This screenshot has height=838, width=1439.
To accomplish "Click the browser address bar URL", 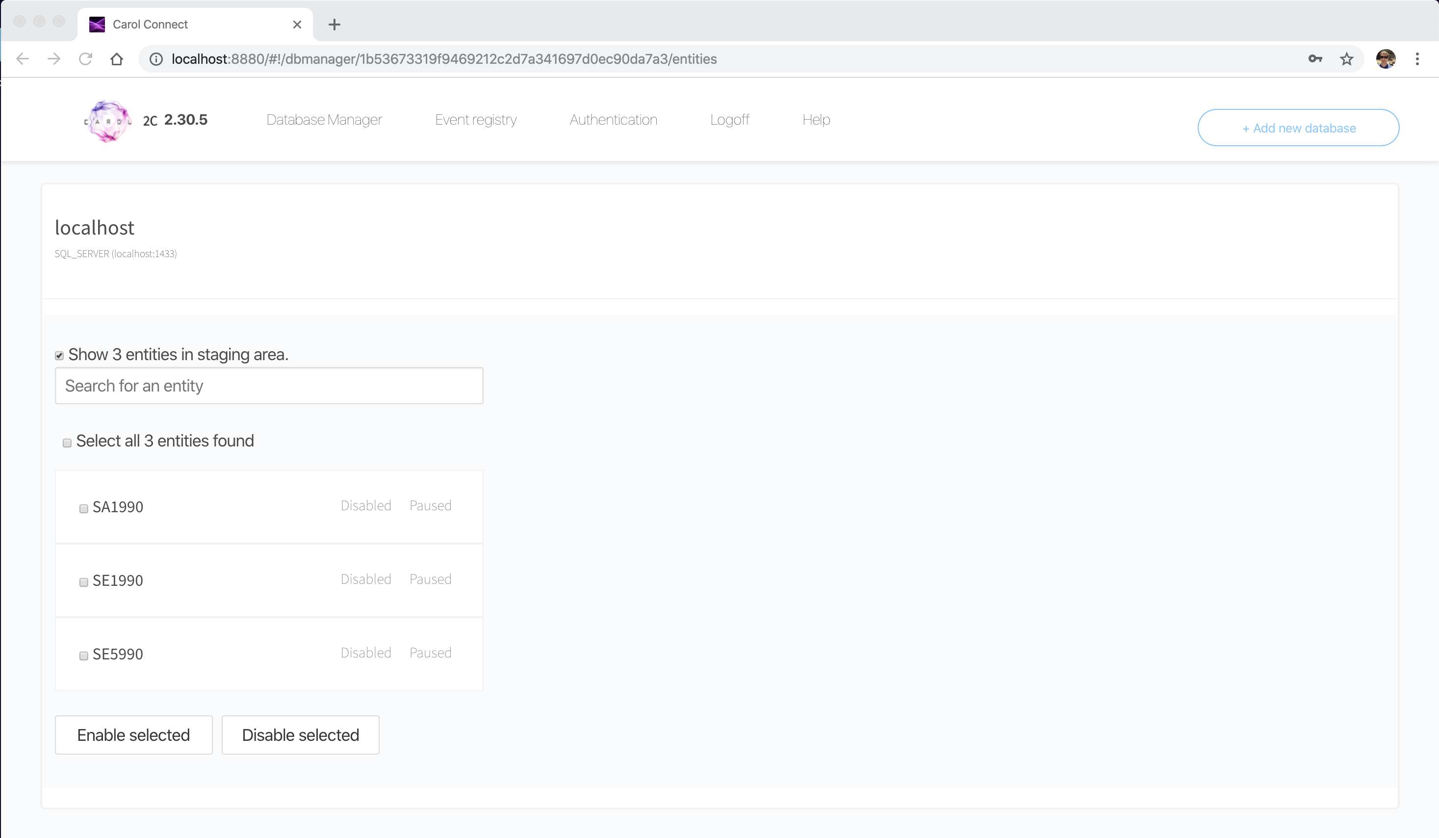I will pos(444,59).
